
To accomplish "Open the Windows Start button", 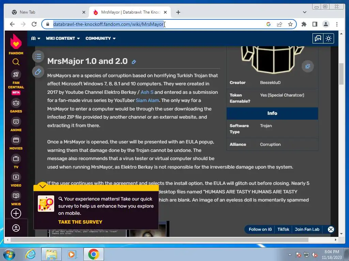I will (9, 254).
